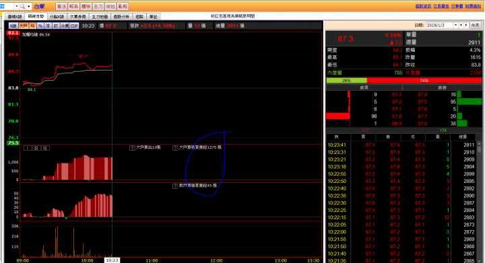Click the plus icon next to search
The width and height of the screenshot is (485, 263).
[x=28, y=6]
